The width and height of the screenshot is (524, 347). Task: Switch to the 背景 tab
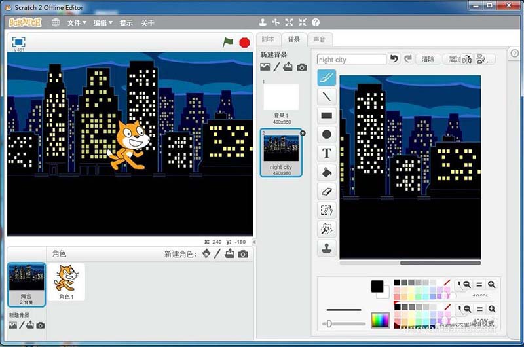293,39
